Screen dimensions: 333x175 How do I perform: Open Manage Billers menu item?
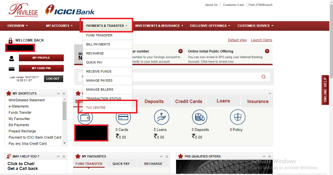point(108,89)
